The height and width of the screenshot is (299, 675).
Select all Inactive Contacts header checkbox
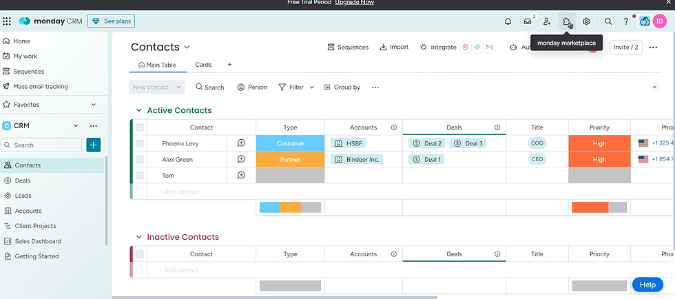(x=139, y=254)
